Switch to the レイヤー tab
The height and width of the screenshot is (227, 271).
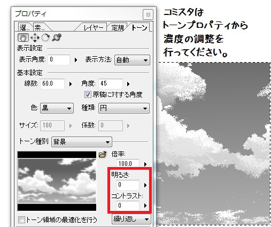pyautogui.click(x=92, y=28)
